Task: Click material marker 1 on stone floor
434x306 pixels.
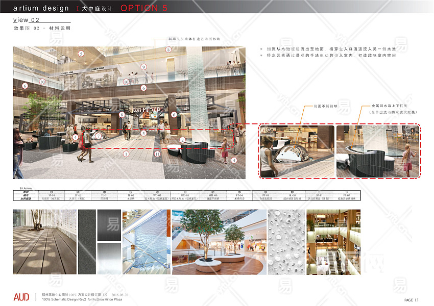Action: [126, 154]
